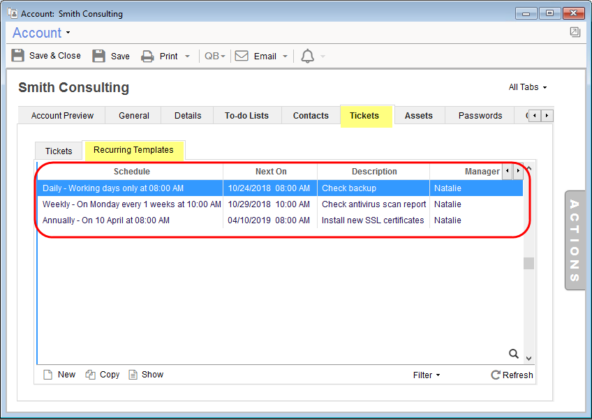Image resolution: width=592 pixels, height=420 pixels.
Task: Click the pop-out window icon at top right
Action: coord(575,32)
